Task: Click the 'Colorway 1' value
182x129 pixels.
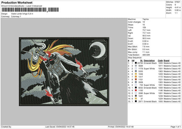Action: pyautogui.click(x=16, y=16)
